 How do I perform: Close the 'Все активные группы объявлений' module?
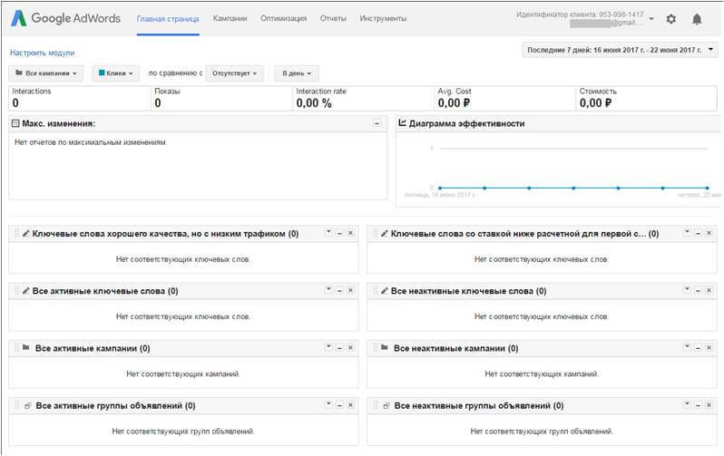click(350, 404)
